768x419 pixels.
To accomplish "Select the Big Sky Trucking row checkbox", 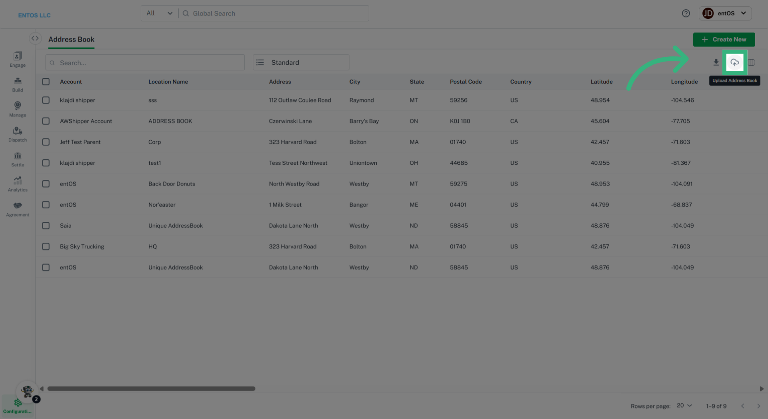I will pyautogui.click(x=46, y=247).
